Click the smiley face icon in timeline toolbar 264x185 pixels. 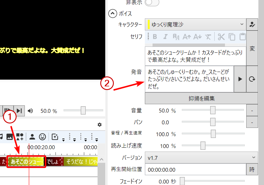click(x=43, y=136)
